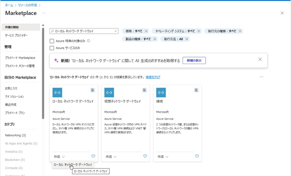Screen dimensions: 291x176
Task: Click the 検索をクリア link
Action: click(x=153, y=77)
